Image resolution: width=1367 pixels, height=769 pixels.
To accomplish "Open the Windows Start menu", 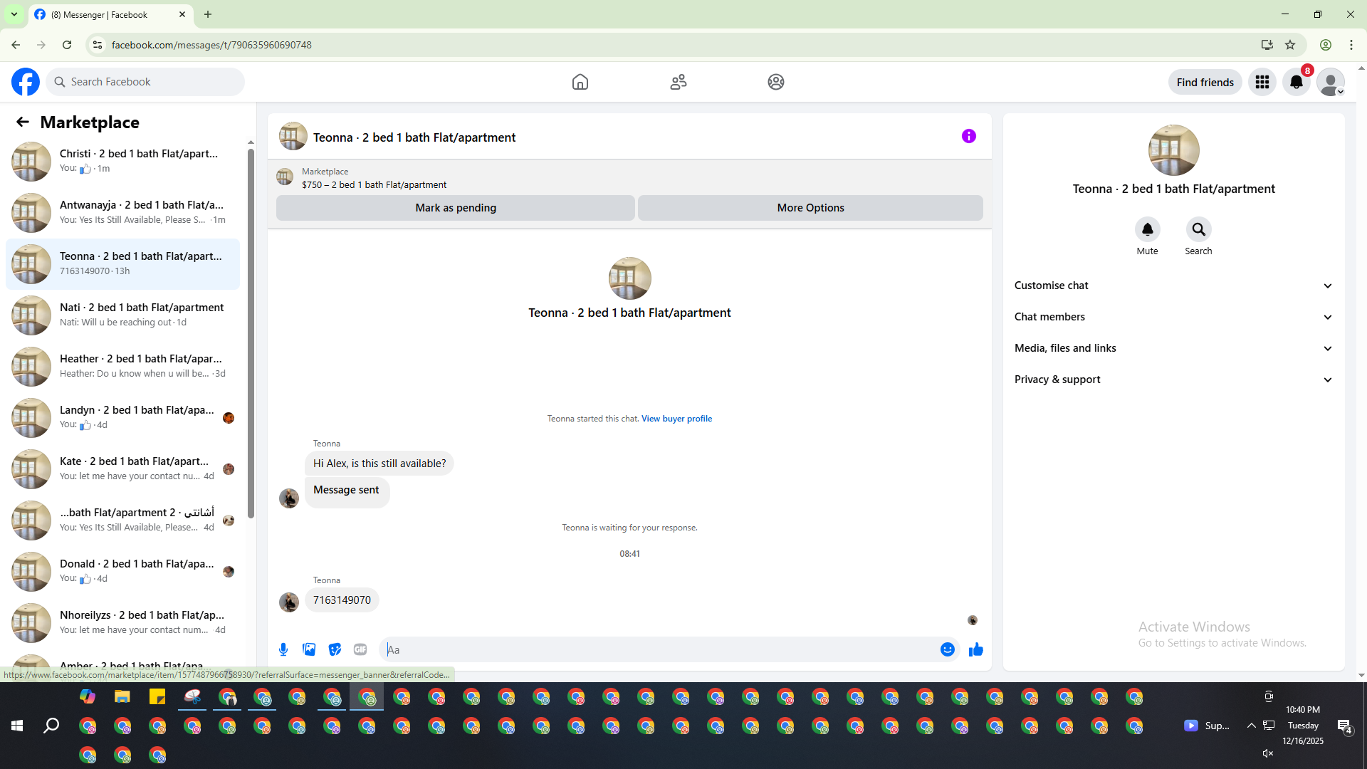I will (x=17, y=726).
